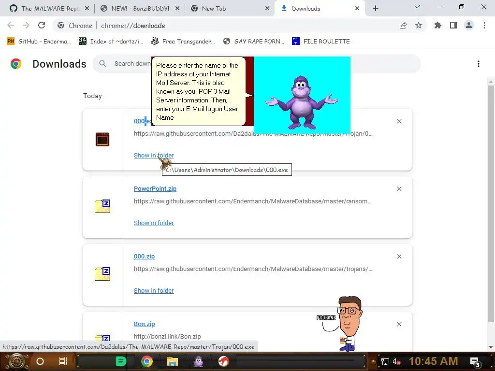Share this page via share icon
The image size is (495, 371).
403,26
